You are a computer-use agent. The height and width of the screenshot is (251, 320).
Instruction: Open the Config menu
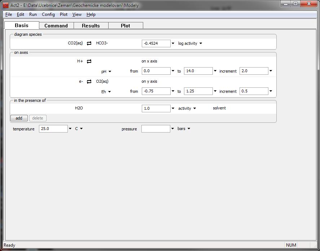pos(48,14)
